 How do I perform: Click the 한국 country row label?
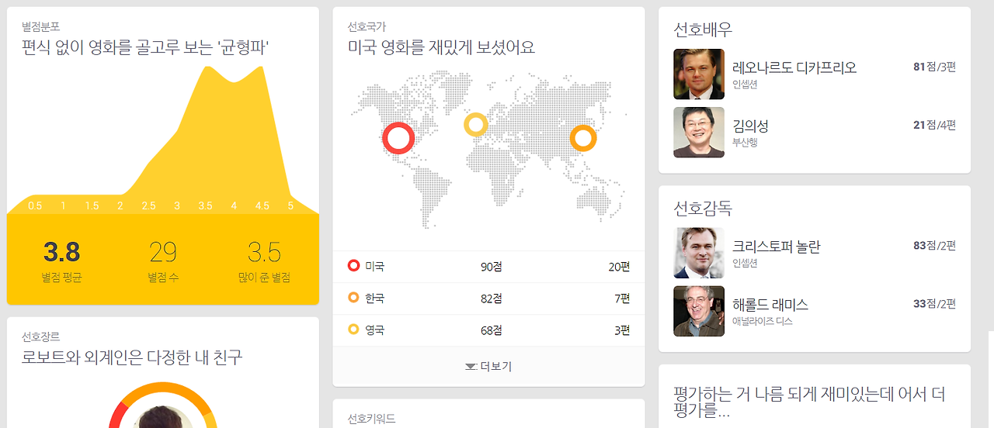pos(375,298)
